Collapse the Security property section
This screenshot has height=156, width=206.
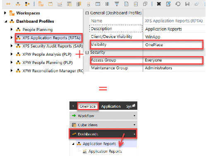click(87, 52)
